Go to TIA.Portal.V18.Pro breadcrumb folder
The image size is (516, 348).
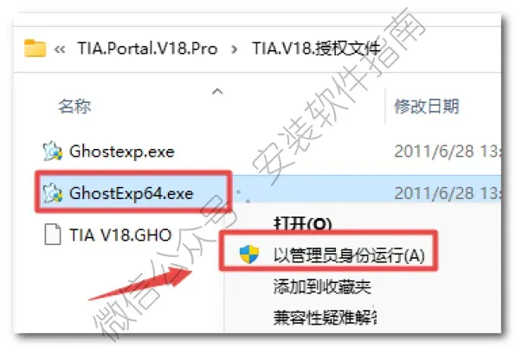click(147, 48)
